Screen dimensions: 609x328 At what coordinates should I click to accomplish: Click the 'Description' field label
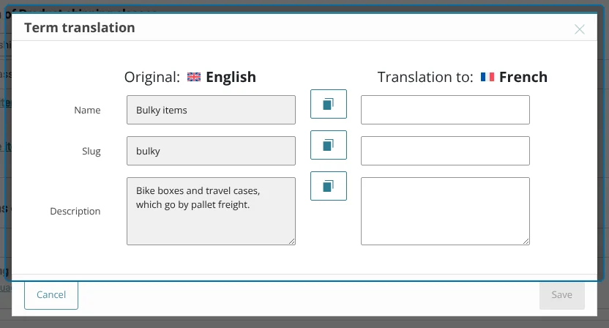click(x=75, y=212)
